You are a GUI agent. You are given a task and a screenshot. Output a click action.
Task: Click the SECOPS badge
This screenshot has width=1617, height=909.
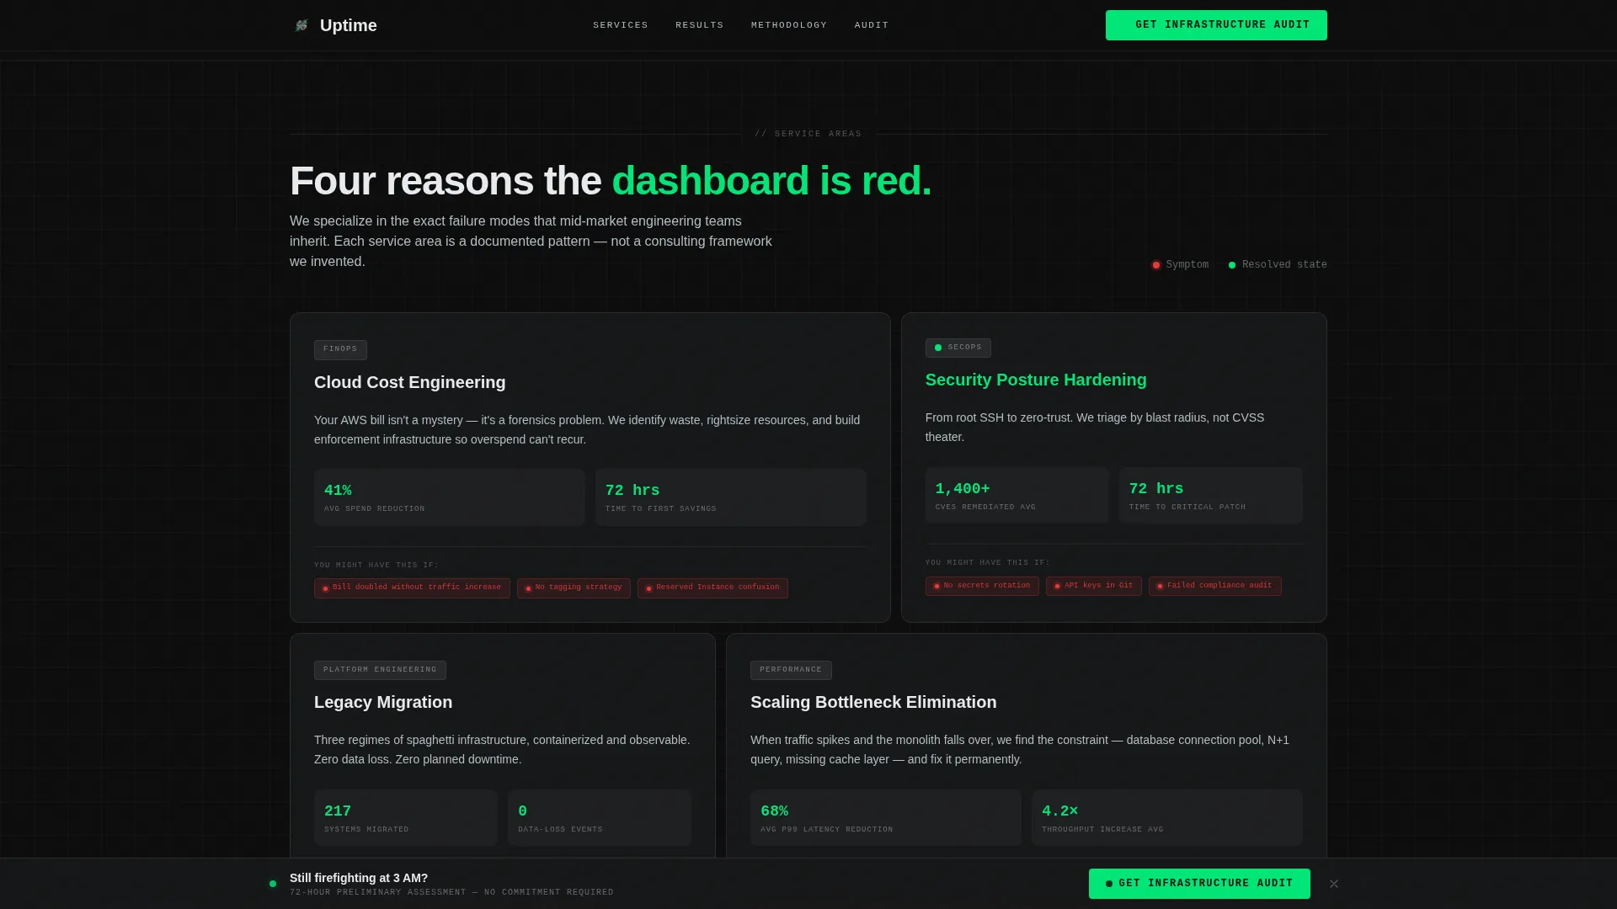pyautogui.click(x=958, y=348)
